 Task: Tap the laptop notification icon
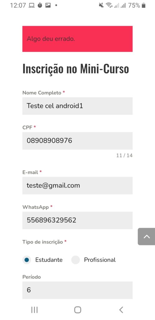click(31, 6)
